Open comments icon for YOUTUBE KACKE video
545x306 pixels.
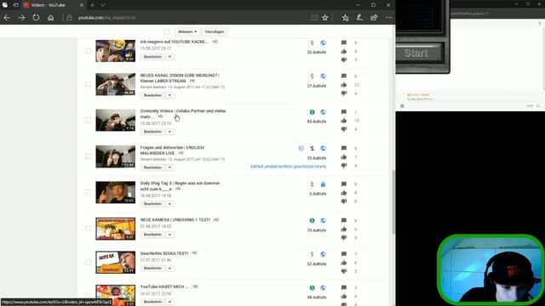pyautogui.click(x=344, y=42)
